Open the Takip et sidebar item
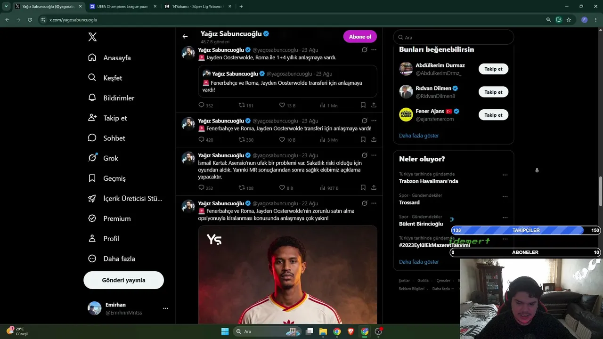 pos(107,118)
